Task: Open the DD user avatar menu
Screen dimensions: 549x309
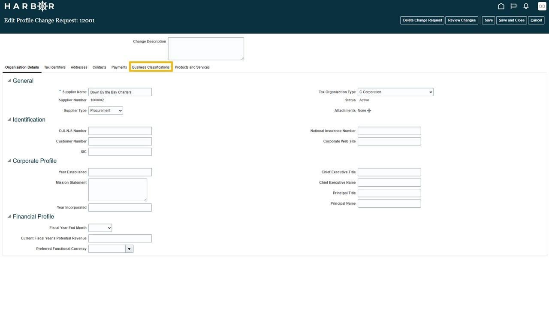Action: click(x=542, y=6)
